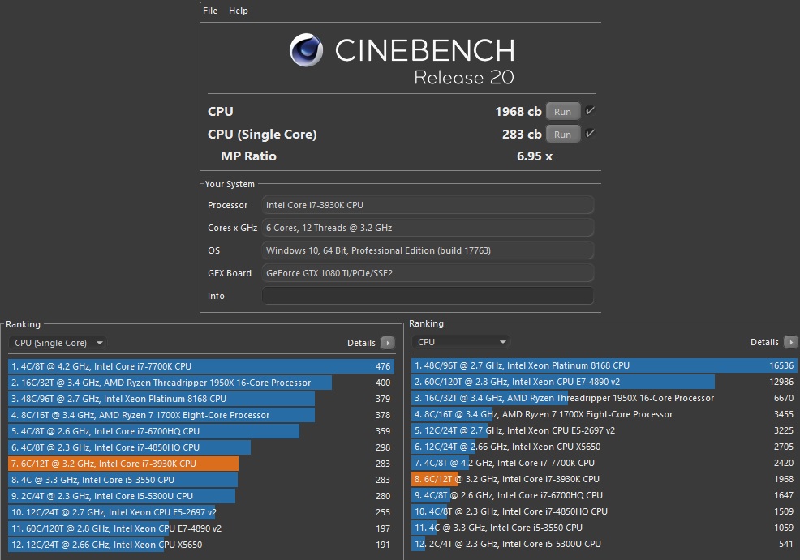
Task: Run the CPU benchmark
Action: (562, 111)
